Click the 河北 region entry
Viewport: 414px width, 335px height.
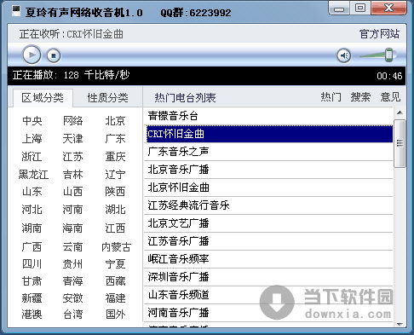[x=32, y=210]
